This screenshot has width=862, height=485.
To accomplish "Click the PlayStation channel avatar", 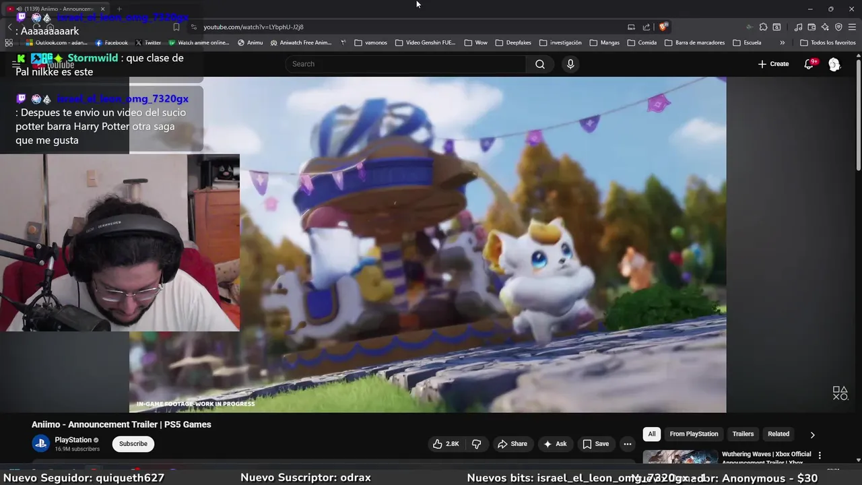I will point(40,443).
